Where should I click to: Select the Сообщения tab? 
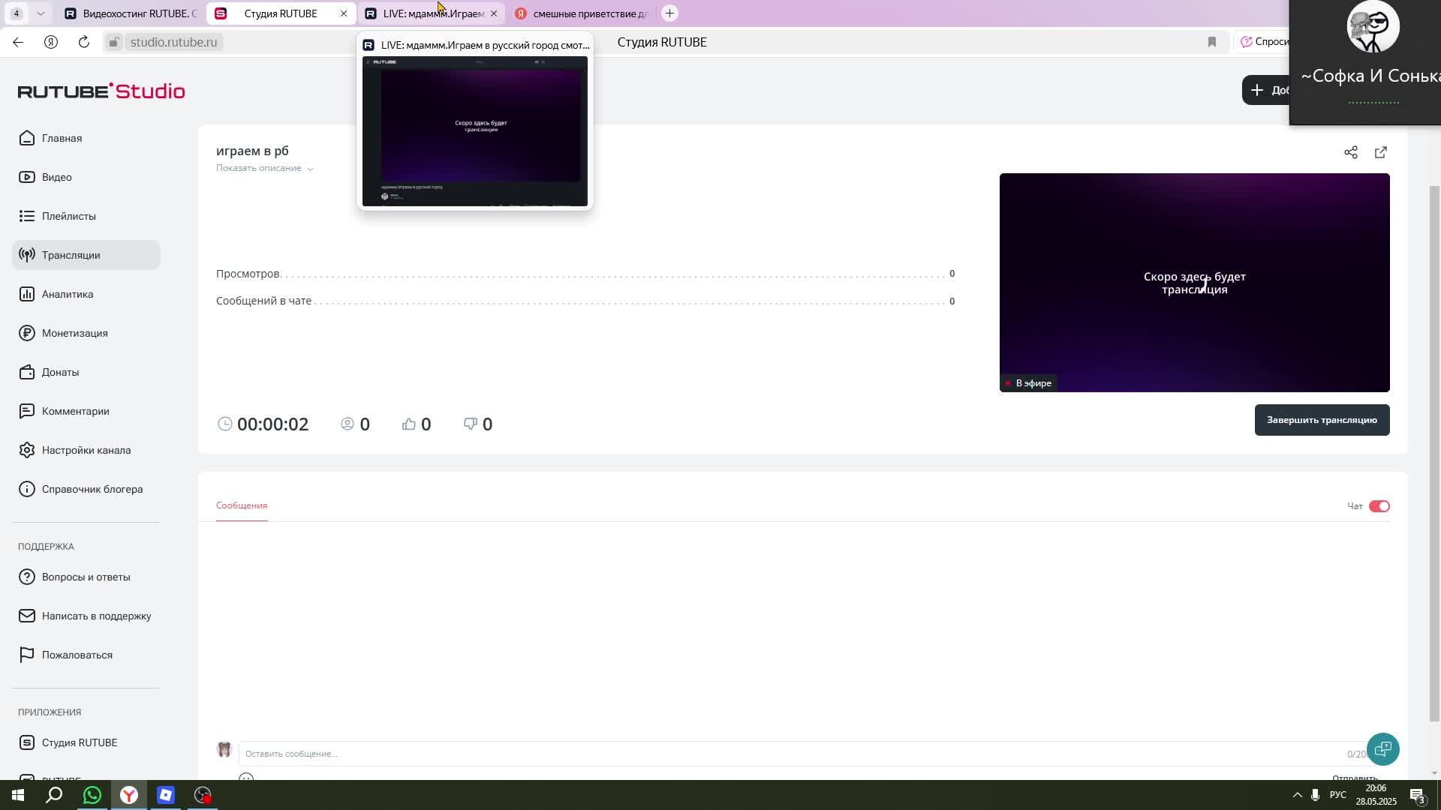pyautogui.click(x=242, y=505)
